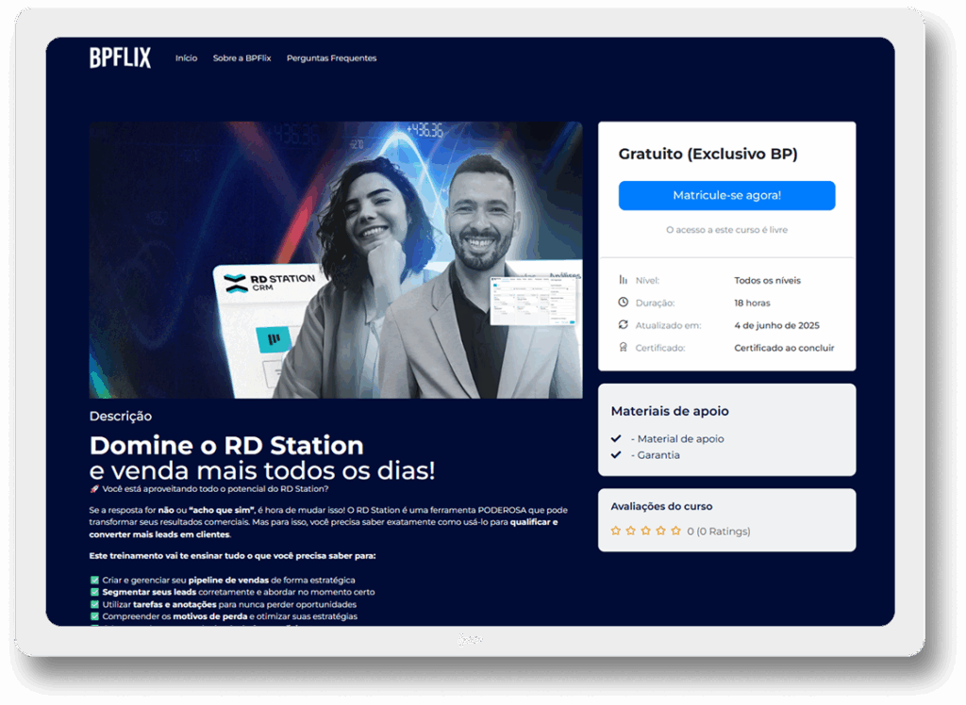Give the course a five-star rating

[x=675, y=531]
